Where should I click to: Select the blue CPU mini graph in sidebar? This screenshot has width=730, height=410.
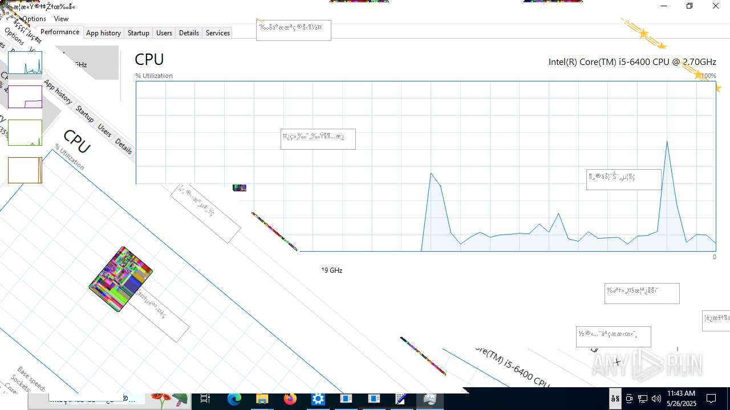point(25,63)
